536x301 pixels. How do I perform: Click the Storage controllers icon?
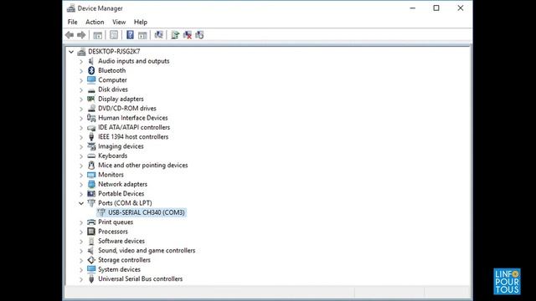pos(91,260)
